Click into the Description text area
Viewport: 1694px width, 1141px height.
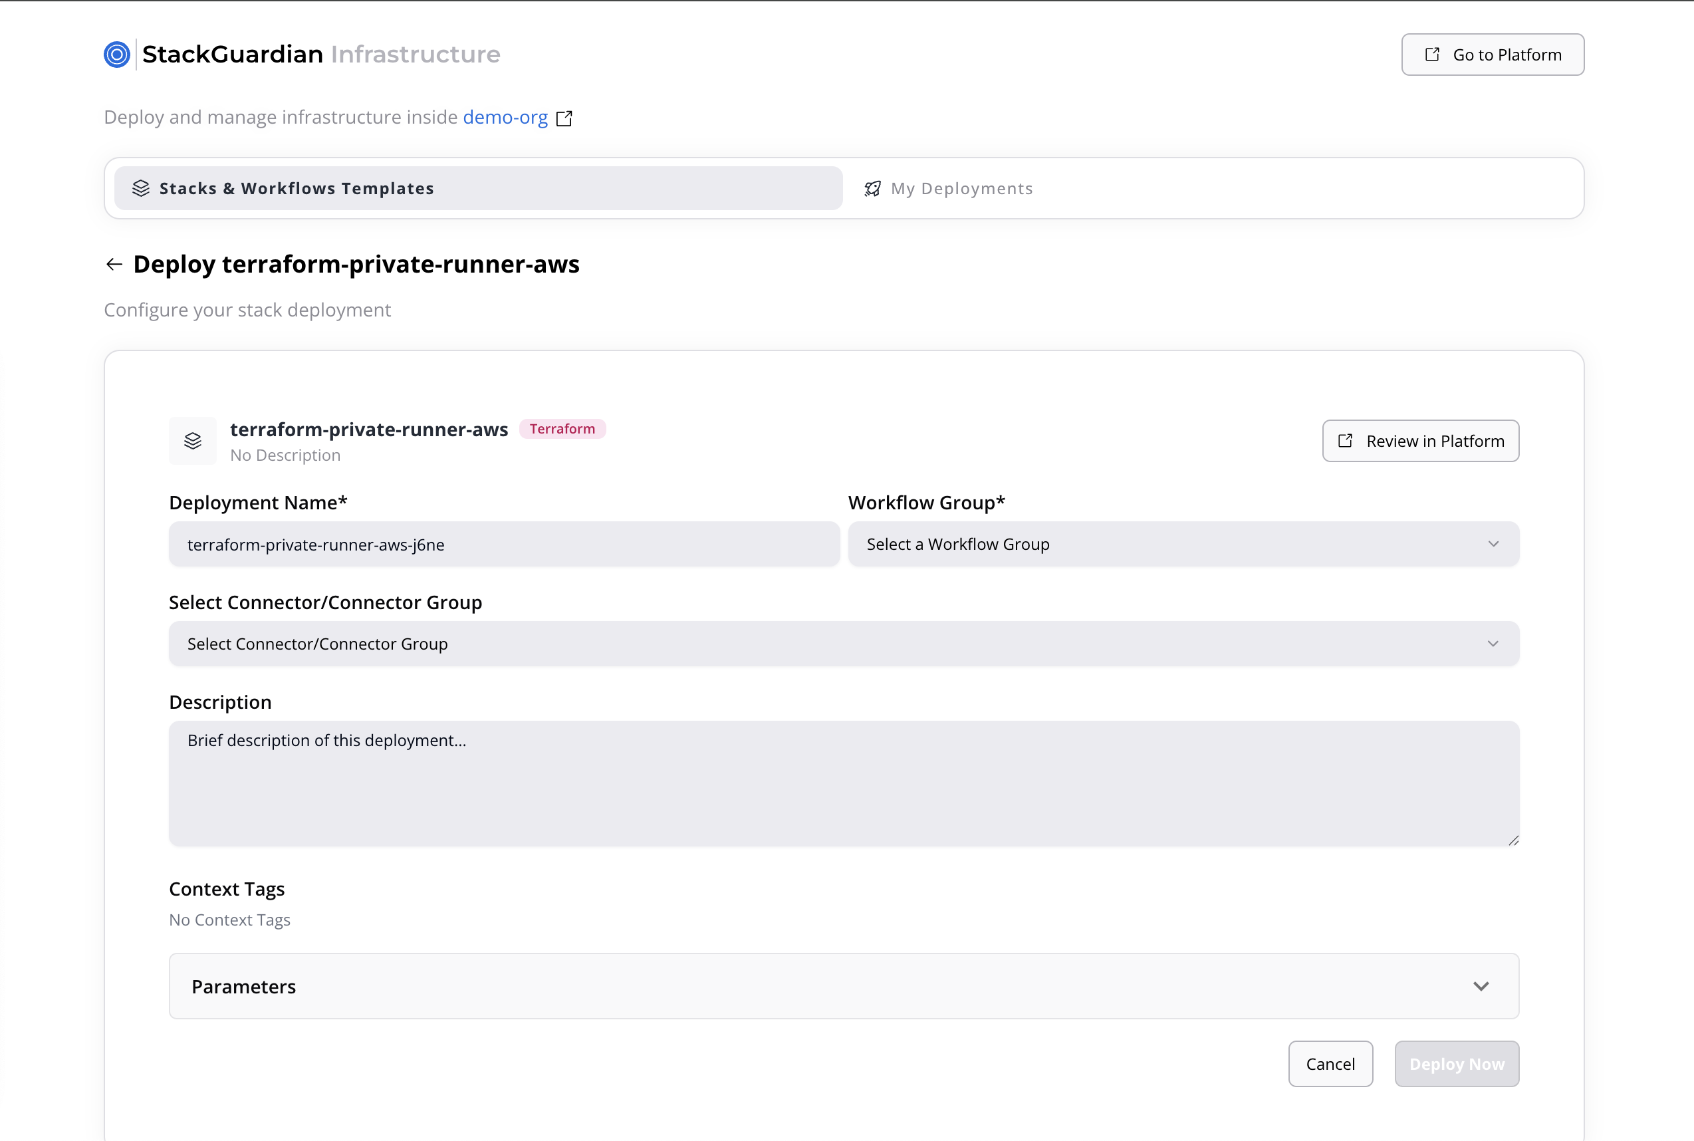[x=844, y=783]
